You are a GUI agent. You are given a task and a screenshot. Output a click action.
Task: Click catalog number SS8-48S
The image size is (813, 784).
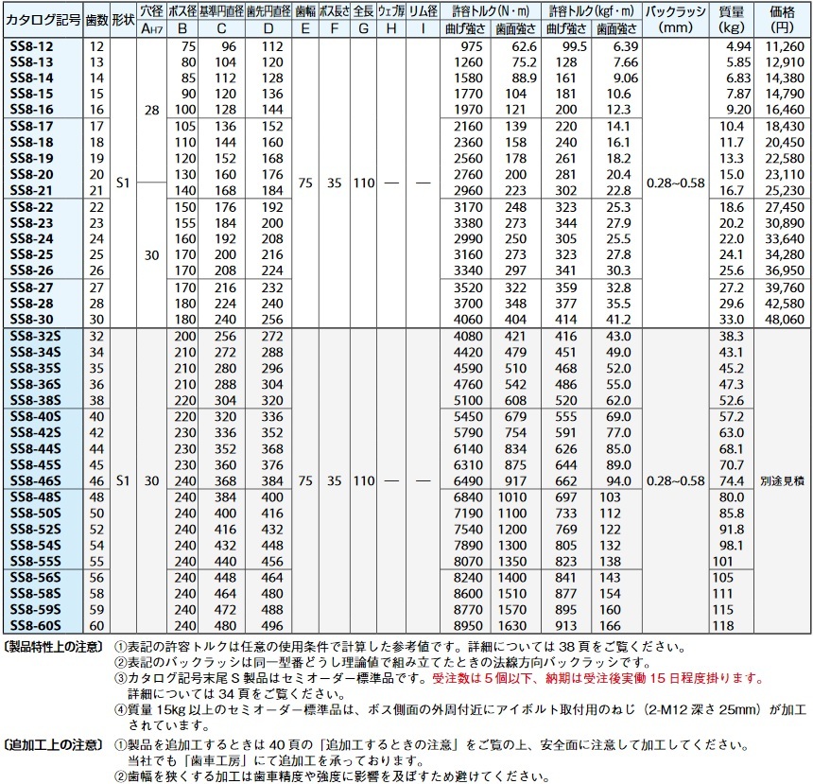(x=35, y=497)
